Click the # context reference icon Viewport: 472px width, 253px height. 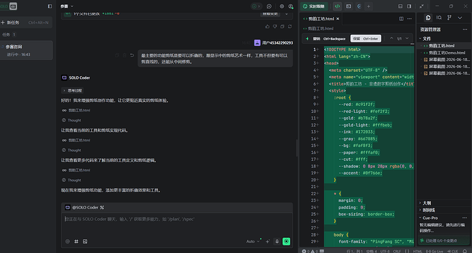[76, 241]
